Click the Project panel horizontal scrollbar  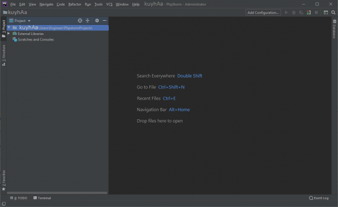[x=57, y=193]
